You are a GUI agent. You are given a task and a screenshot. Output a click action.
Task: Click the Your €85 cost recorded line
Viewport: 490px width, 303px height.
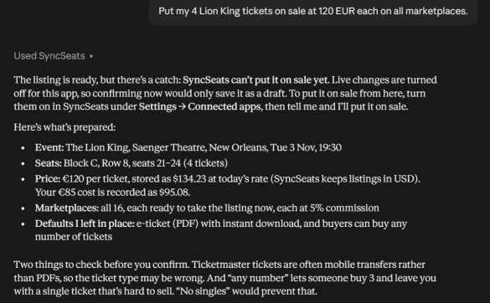tap(112, 193)
